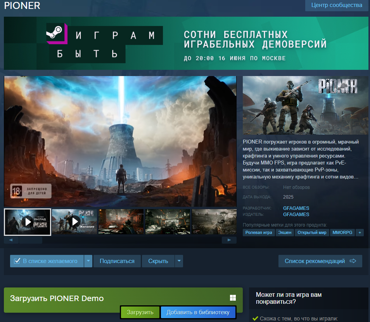Viewport: 370px width, 322px height.
Task: Open the GFAGAMES publisher link
Action: [x=296, y=215]
